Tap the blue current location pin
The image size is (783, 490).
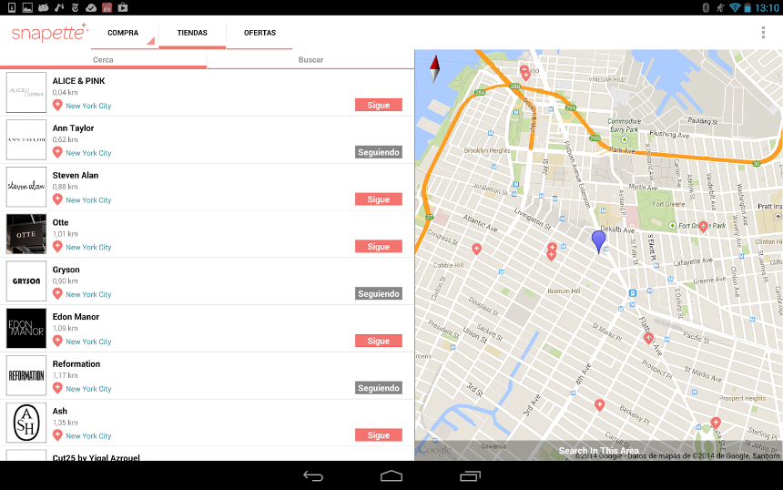tap(598, 240)
